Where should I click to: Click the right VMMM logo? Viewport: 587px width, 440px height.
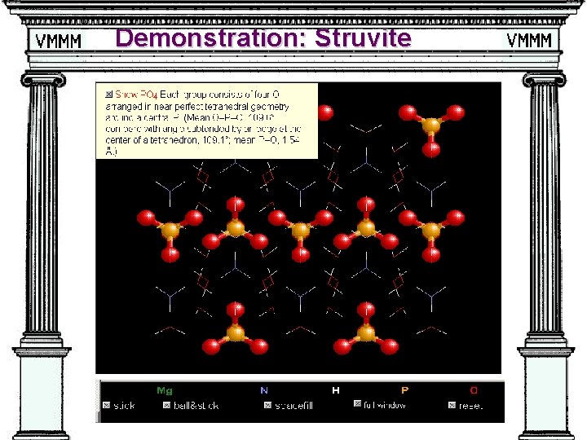[529, 40]
